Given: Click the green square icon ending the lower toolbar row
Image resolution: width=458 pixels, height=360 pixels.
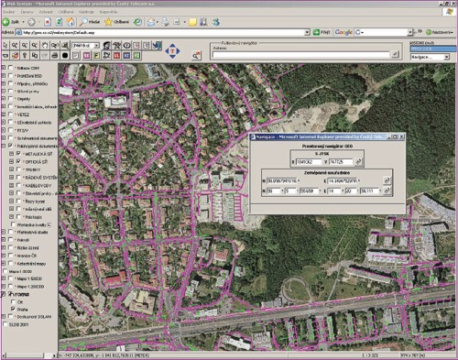Looking at the screenshot, I should click(x=136, y=56).
